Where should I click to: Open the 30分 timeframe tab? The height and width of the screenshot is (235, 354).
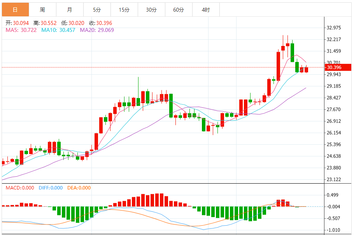151,10
